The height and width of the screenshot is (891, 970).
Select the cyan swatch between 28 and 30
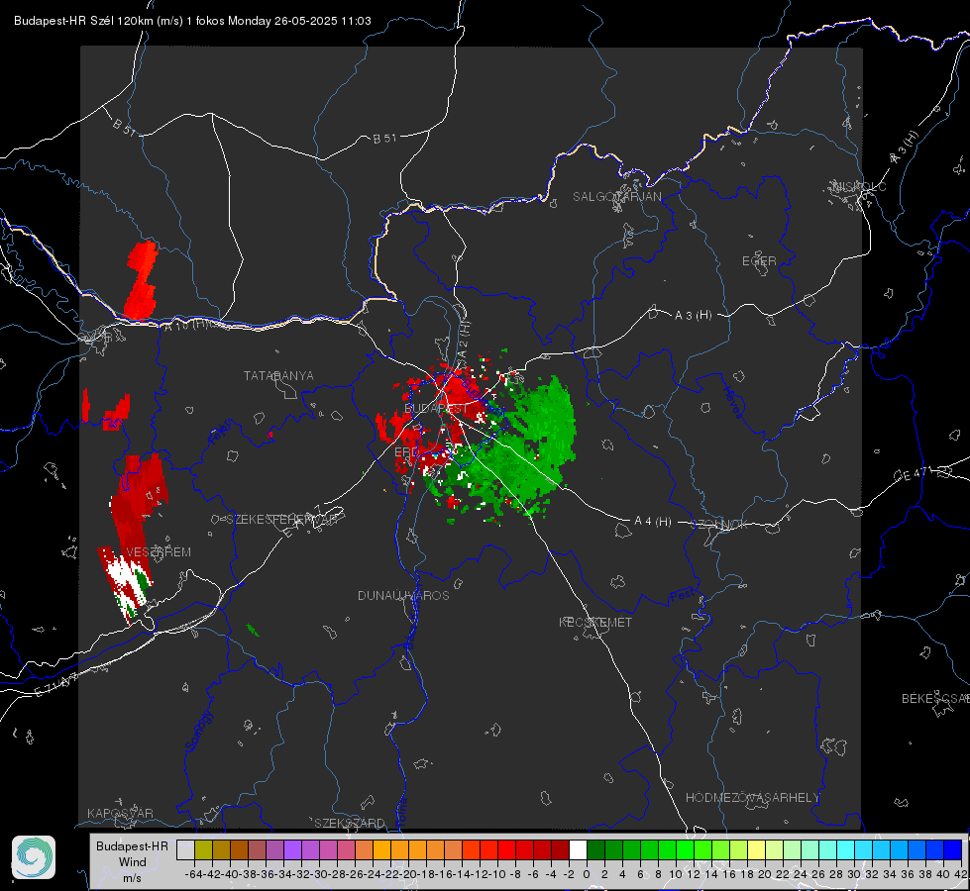point(846,849)
